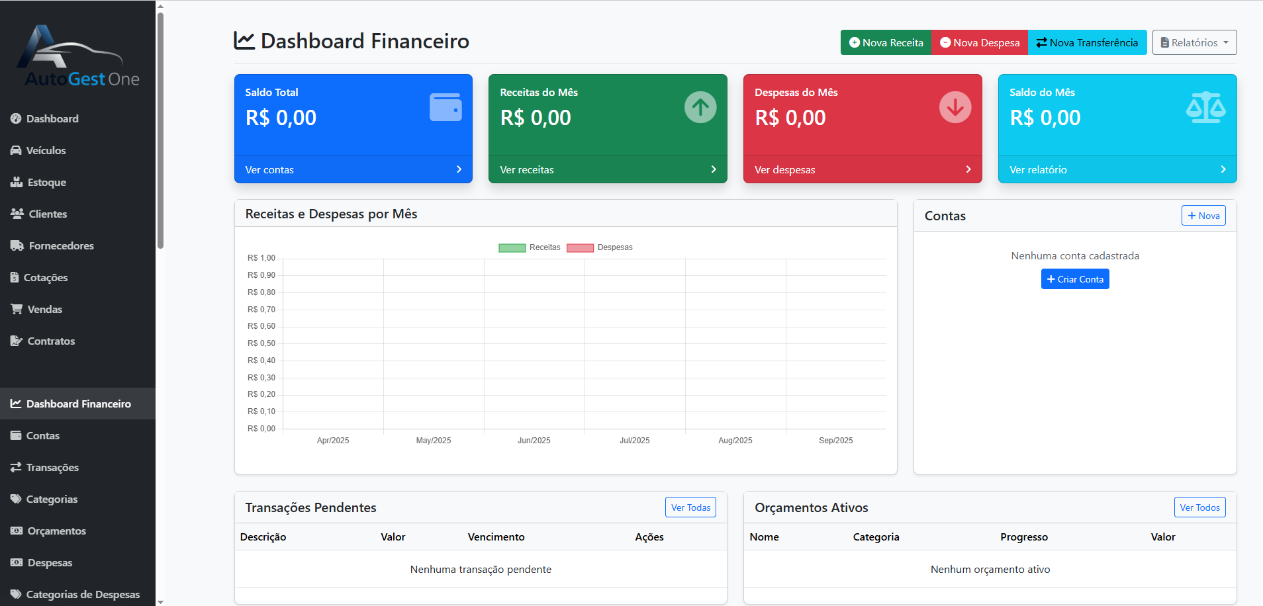
Task: Click the shopping cart icon beside Vendas
Action: pos(17,309)
